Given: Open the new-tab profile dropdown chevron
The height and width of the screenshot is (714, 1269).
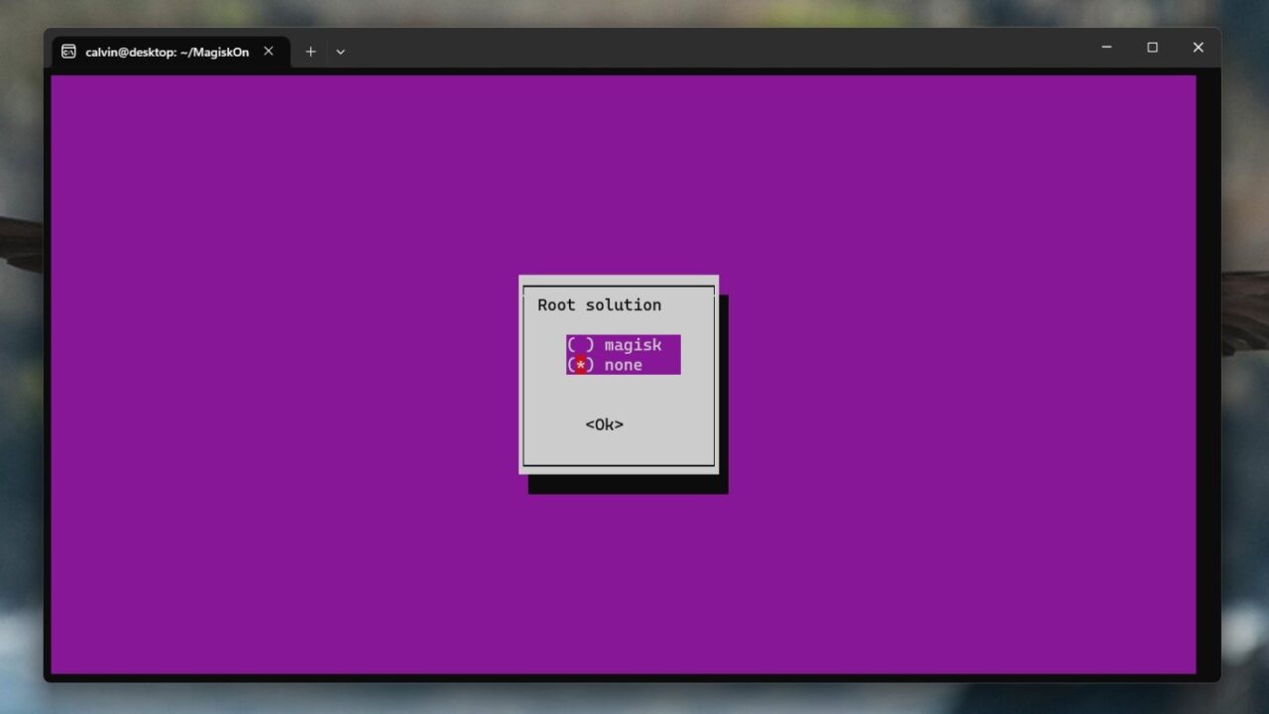Looking at the screenshot, I should pyautogui.click(x=340, y=51).
